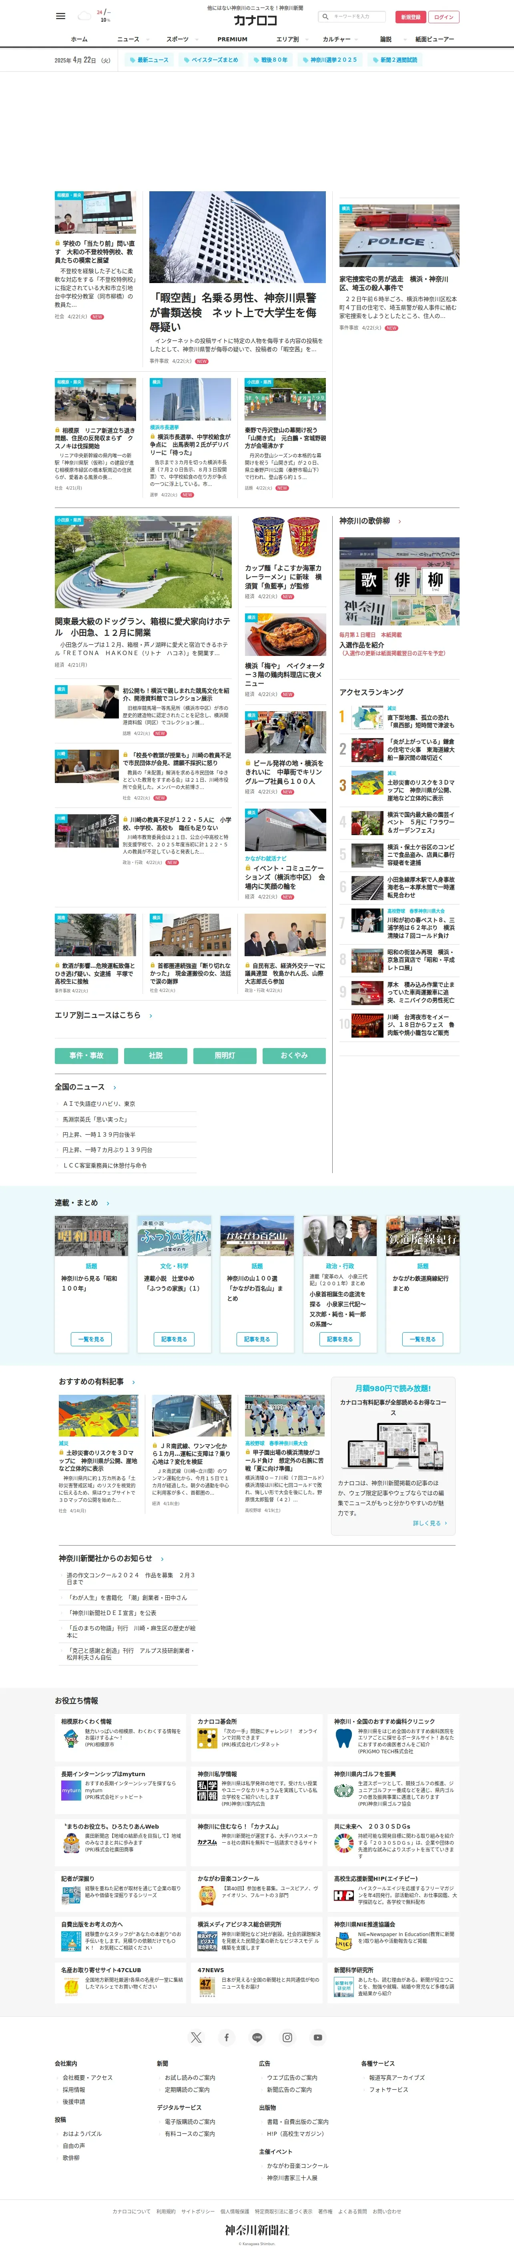Image resolution: width=514 pixels, height=2252 pixels.
Task: Open the 歌俳柳 入選作品 banner image
Action: (400, 581)
